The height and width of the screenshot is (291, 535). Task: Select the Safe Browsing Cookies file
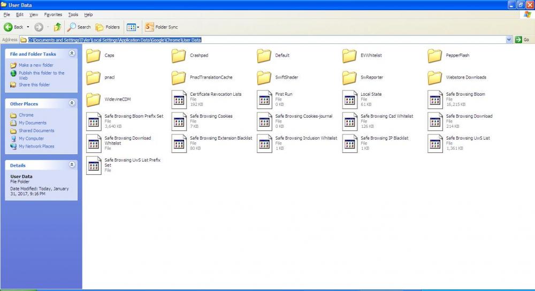coord(179,121)
